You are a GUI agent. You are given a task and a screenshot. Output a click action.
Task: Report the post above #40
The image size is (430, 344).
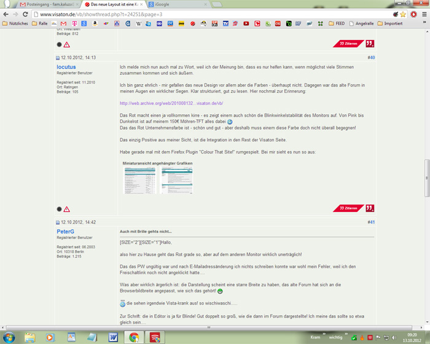coord(66,45)
